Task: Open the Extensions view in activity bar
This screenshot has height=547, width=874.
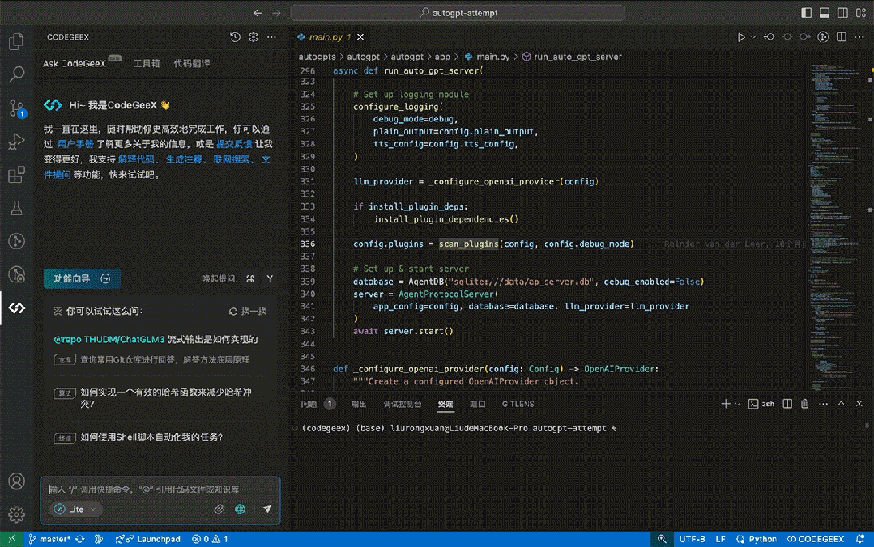Action: tap(16, 175)
